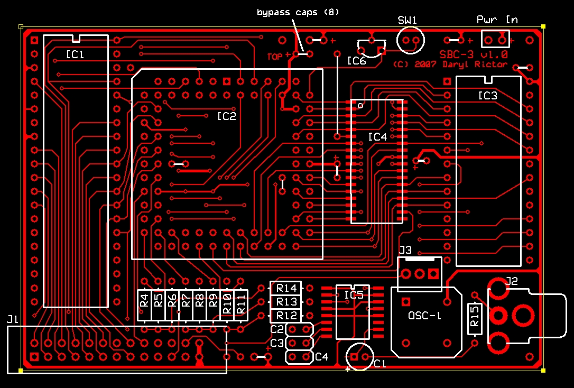Image resolution: width=574 pixels, height=388 pixels.
Task: Select the J2 jack label
Action: 512,281
